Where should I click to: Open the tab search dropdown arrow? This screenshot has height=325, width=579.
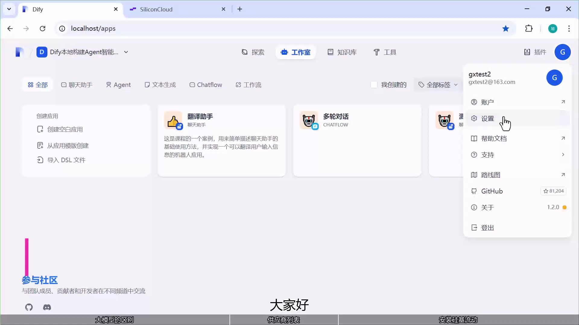pyautogui.click(x=9, y=9)
